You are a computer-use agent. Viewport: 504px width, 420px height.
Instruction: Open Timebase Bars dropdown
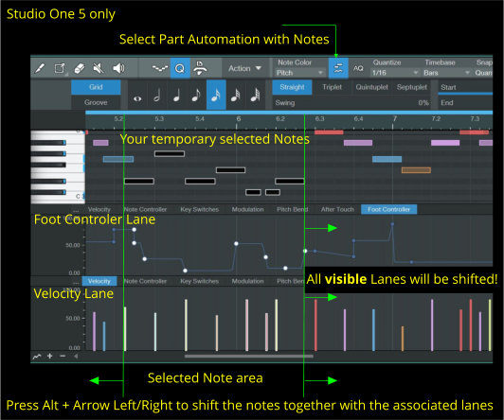pos(446,73)
